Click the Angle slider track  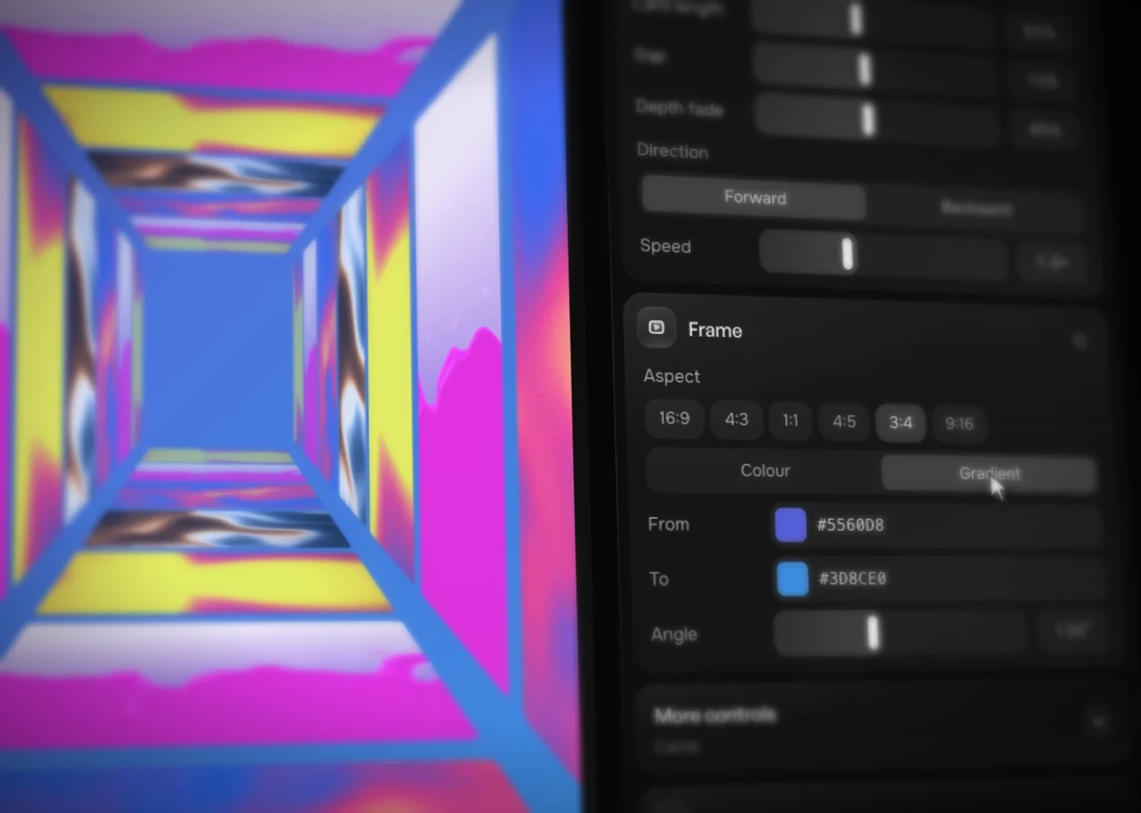point(900,634)
